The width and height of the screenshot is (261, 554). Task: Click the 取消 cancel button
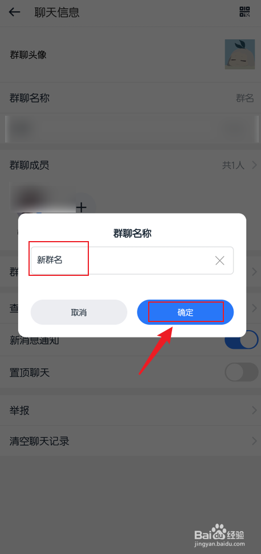(79, 312)
